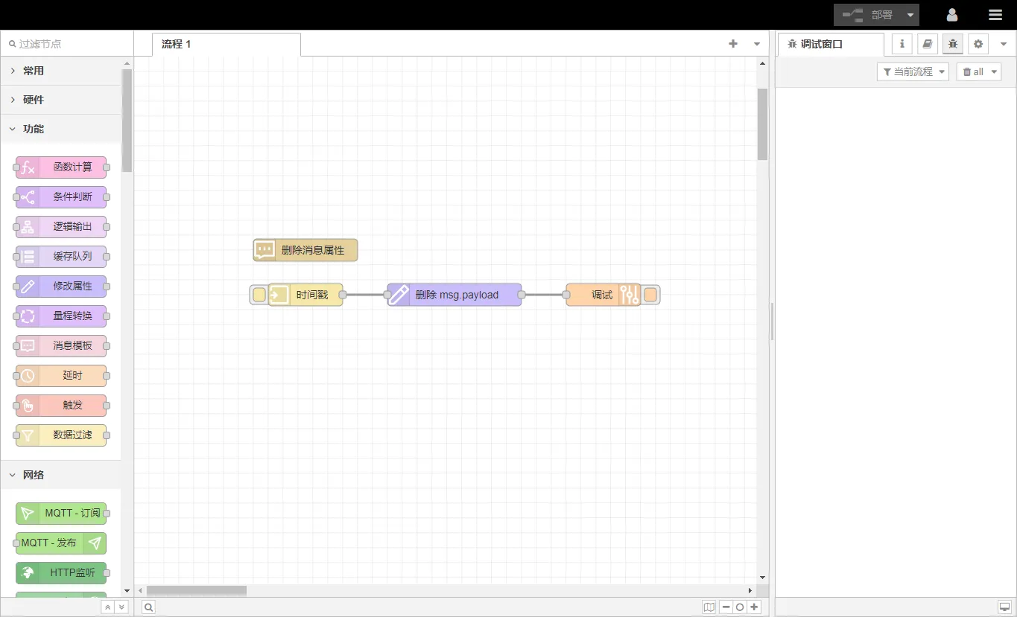The height and width of the screenshot is (617, 1017).
Task: Open the info sidebar tab
Action: (902, 44)
